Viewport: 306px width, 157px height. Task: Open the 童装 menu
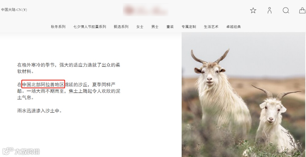[x=170, y=27]
